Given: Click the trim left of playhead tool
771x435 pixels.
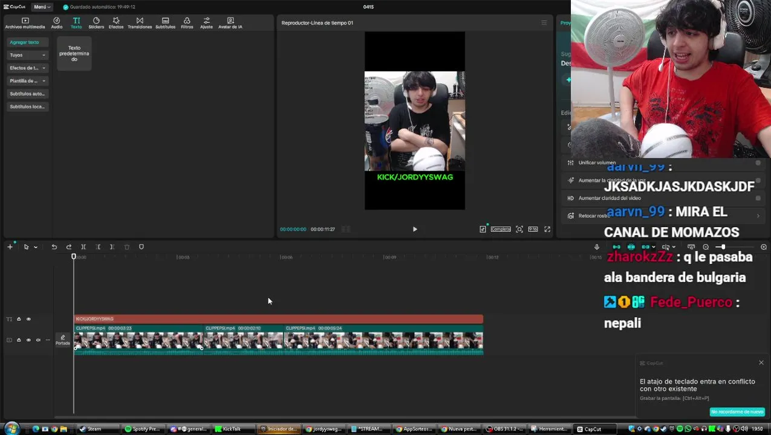Looking at the screenshot, I should [x=98, y=247].
